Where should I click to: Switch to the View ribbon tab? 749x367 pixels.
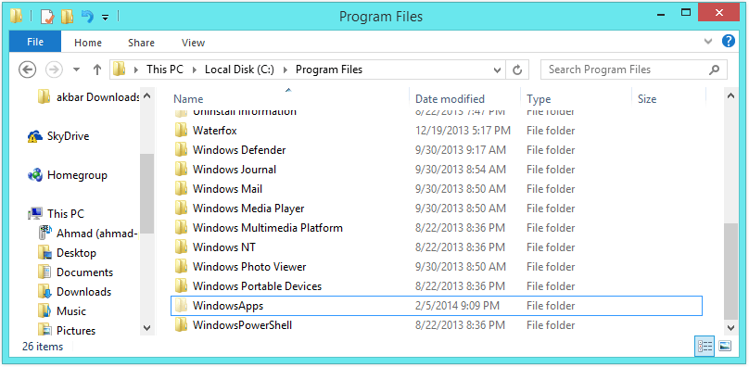[193, 43]
